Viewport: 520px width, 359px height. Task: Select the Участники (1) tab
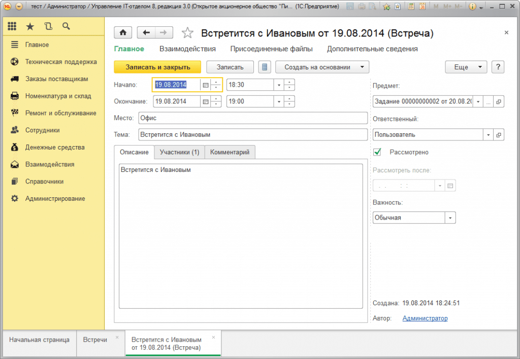click(x=179, y=152)
